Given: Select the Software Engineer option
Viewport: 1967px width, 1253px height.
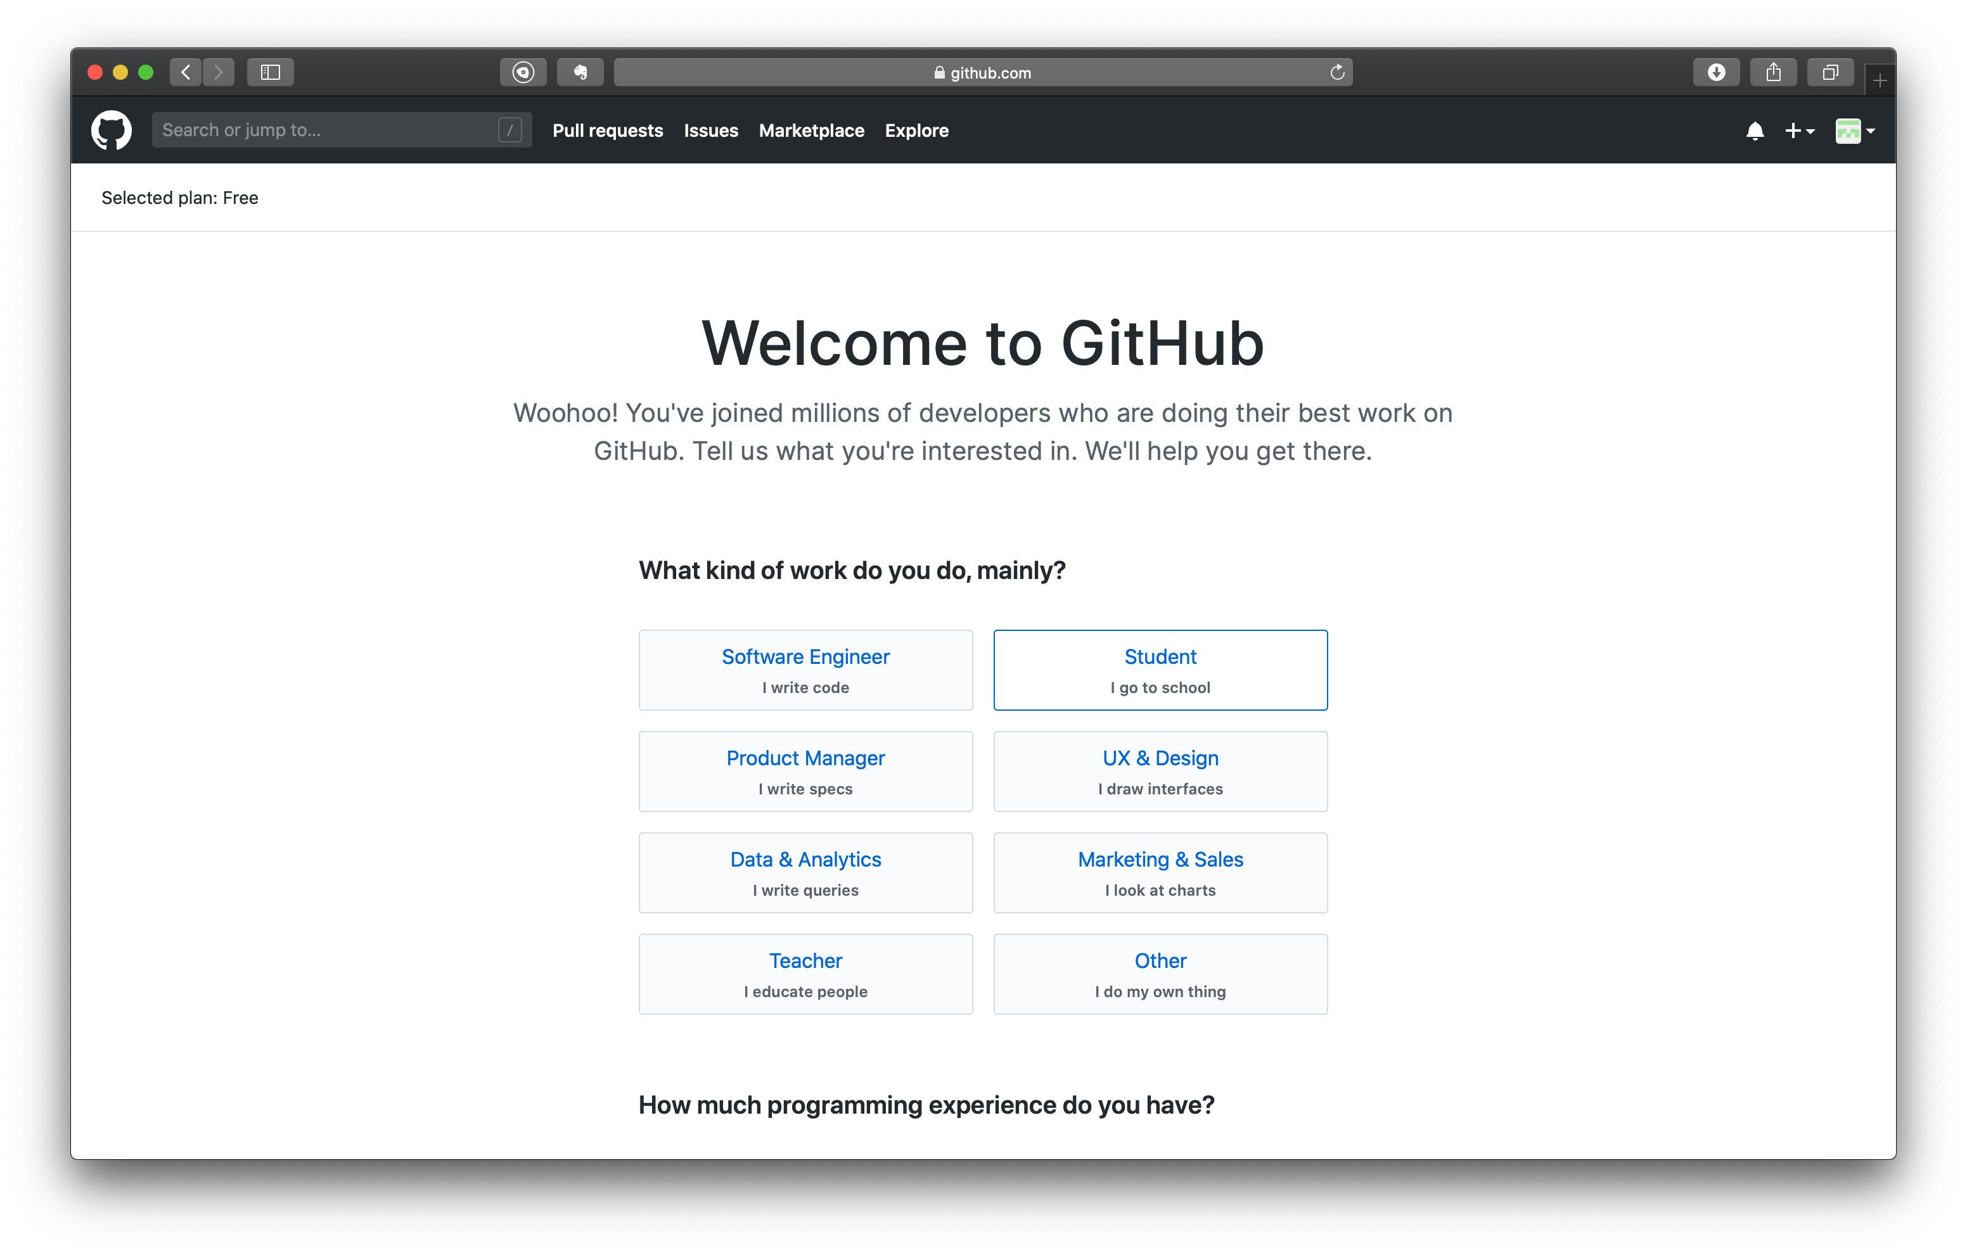Looking at the screenshot, I should click(805, 670).
